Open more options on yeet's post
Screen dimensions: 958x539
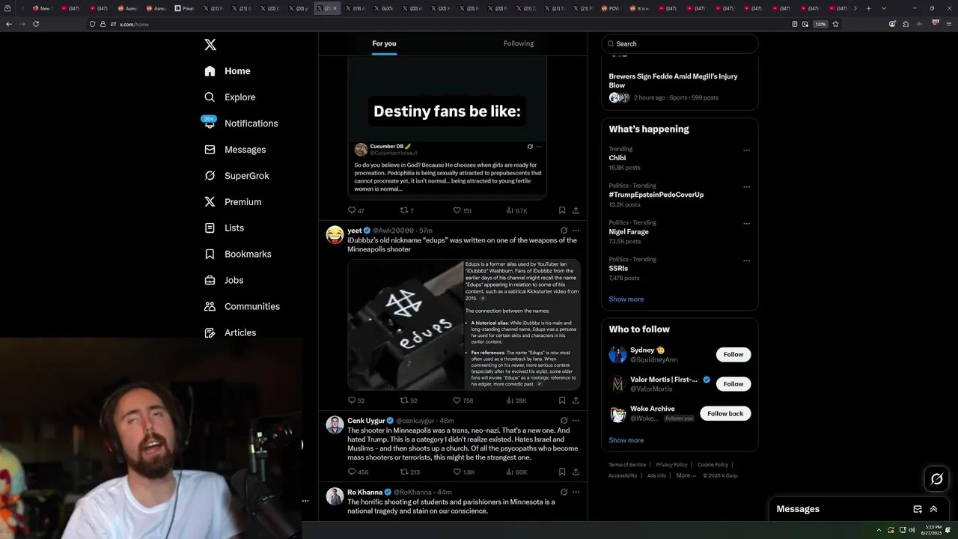[x=576, y=231]
